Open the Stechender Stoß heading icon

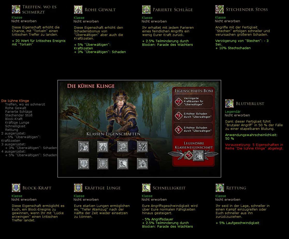[220, 9]
